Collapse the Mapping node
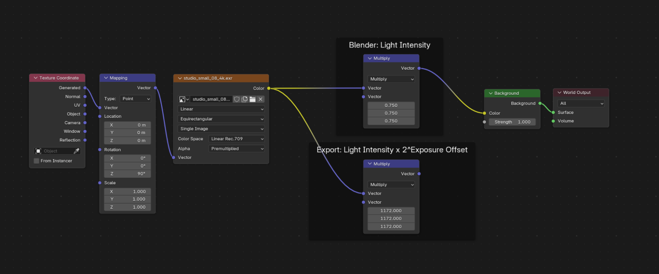The width and height of the screenshot is (659, 274). point(106,78)
